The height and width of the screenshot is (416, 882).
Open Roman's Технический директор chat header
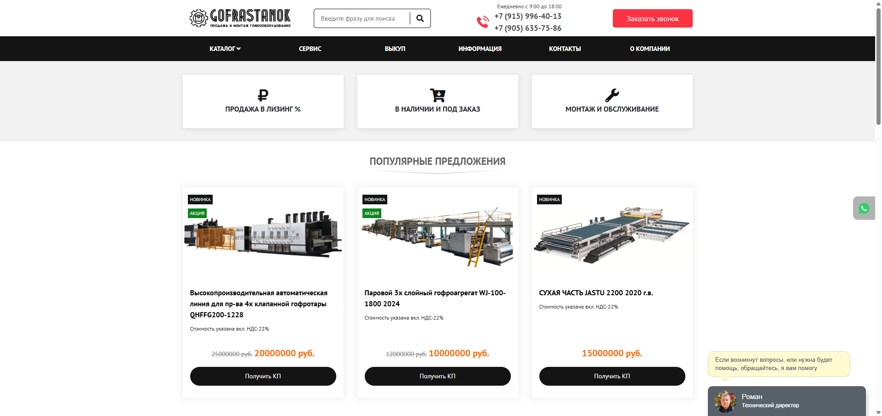787,401
